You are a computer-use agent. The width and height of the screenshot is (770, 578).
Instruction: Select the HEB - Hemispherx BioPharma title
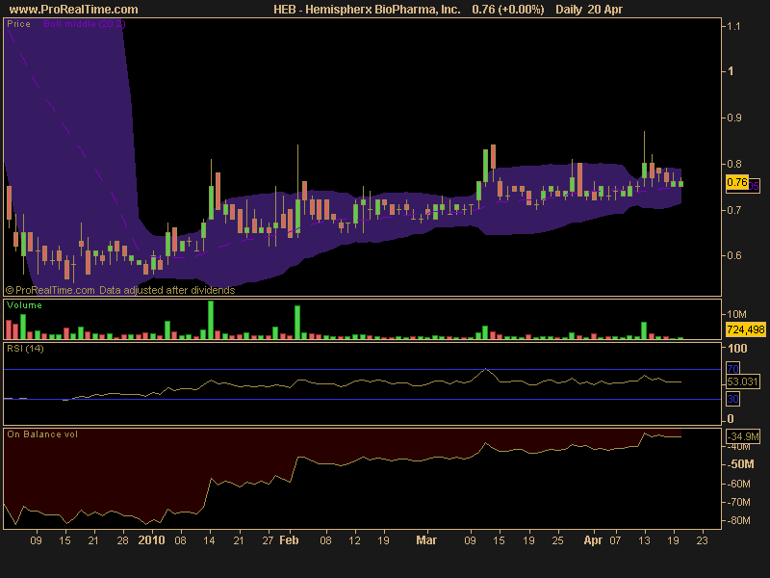tap(367, 10)
